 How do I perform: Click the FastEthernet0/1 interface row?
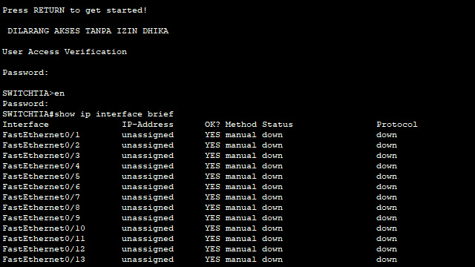tap(200, 135)
